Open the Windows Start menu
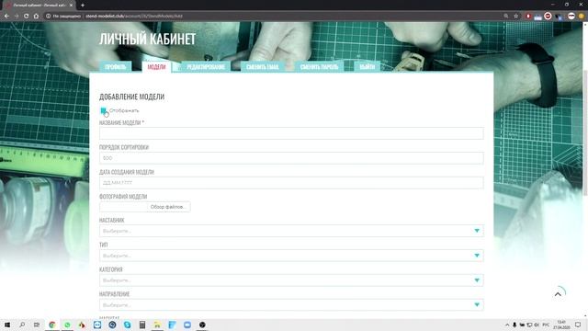 click(x=7, y=325)
